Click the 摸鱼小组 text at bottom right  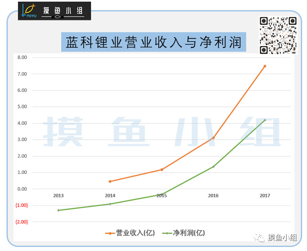pyautogui.click(x=283, y=238)
